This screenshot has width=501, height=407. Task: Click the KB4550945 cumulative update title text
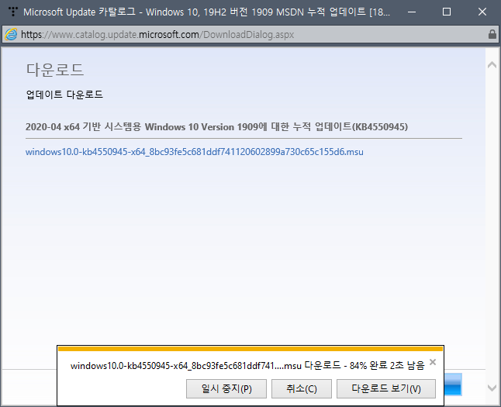[x=216, y=127]
